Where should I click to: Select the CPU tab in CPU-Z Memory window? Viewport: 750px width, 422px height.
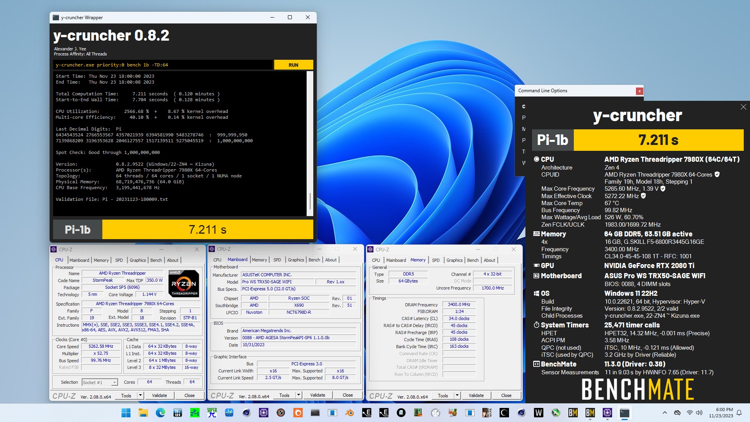[376, 260]
